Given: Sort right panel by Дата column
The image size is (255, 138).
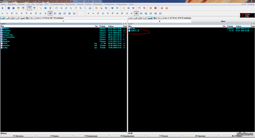Looking at the screenshot, I should pos(243,26).
